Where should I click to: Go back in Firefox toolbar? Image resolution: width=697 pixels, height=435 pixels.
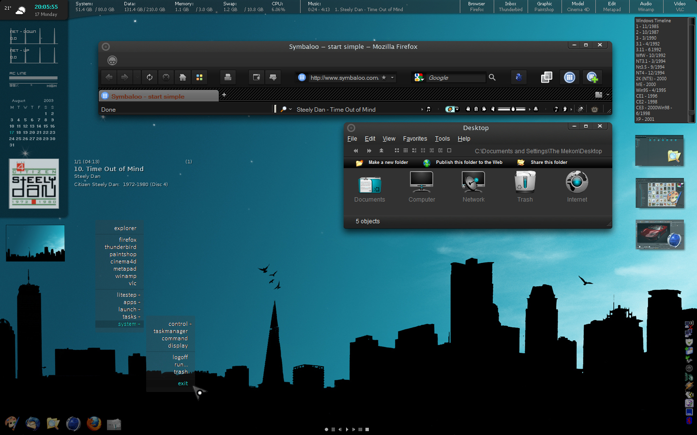(x=109, y=77)
